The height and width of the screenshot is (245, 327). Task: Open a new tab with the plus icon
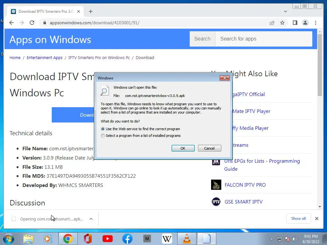[x=90, y=11]
